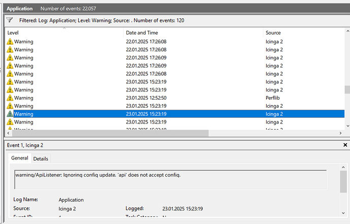The image size is (350, 224).
Task: Sort by Source column header
Action: (x=304, y=33)
